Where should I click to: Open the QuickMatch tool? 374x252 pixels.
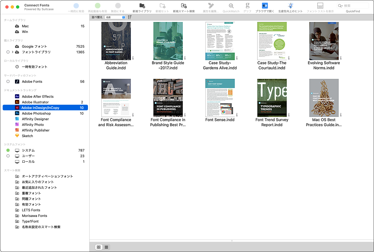point(231,6)
